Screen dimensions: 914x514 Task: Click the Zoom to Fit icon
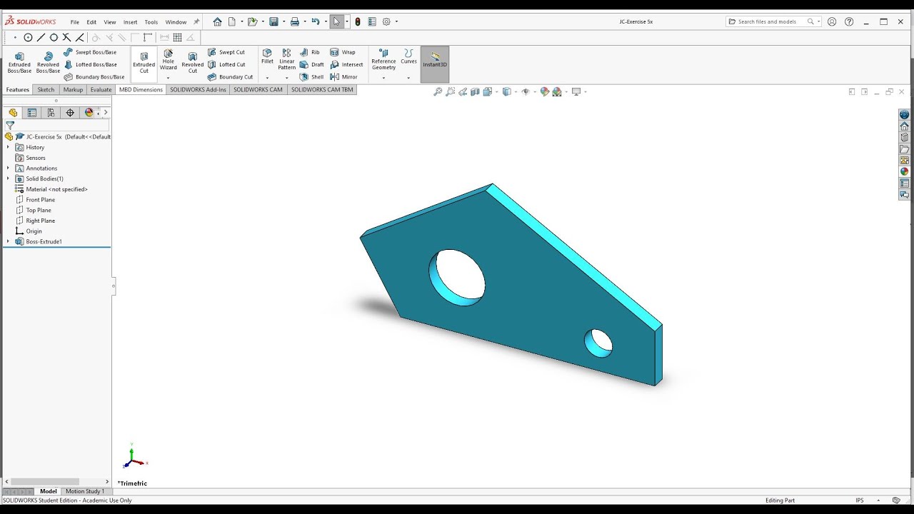(438, 92)
